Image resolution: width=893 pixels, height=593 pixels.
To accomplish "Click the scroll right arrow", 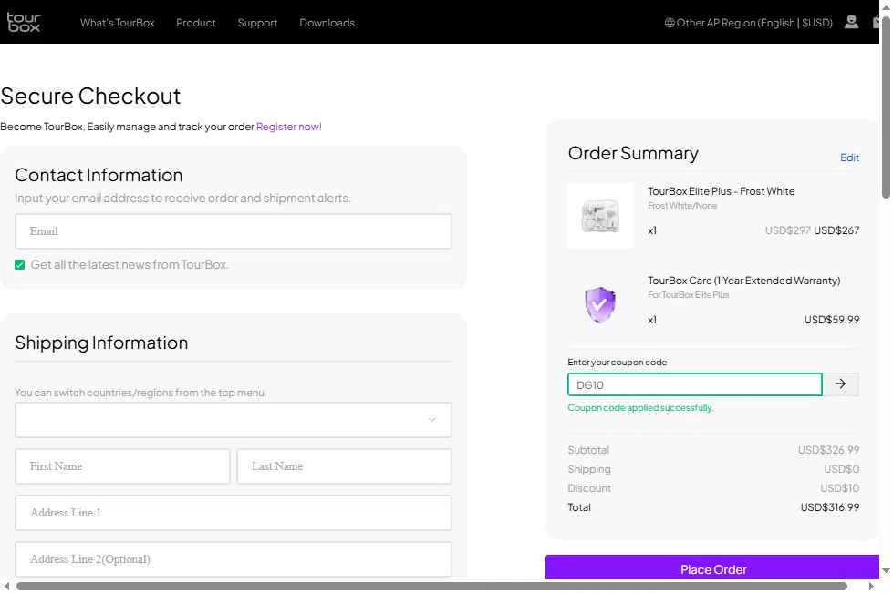I will [x=870, y=587].
